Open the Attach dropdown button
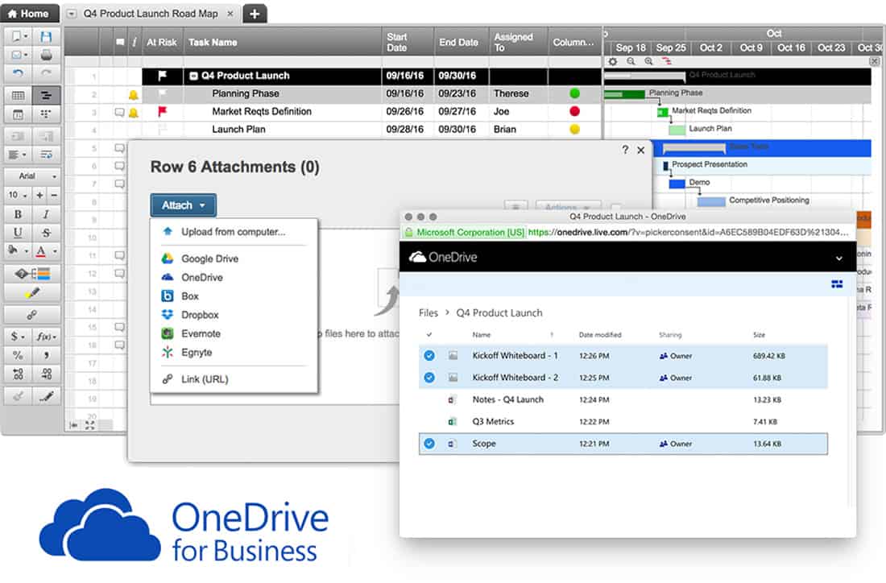Viewport: 886px width, 583px height. click(x=183, y=205)
